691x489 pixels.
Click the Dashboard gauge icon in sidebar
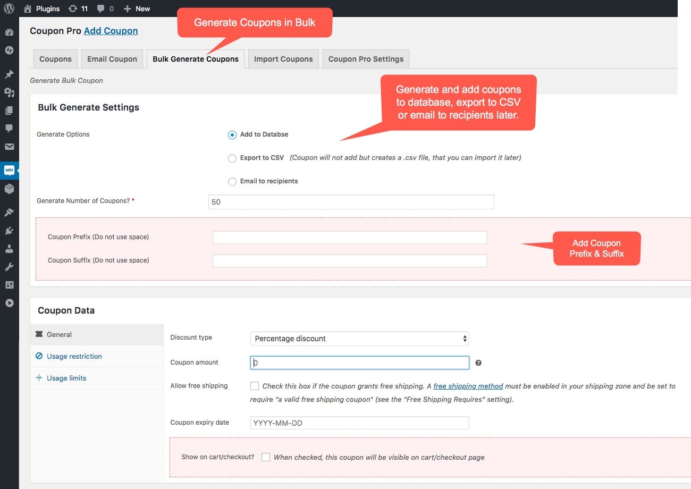[x=9, y=32]
